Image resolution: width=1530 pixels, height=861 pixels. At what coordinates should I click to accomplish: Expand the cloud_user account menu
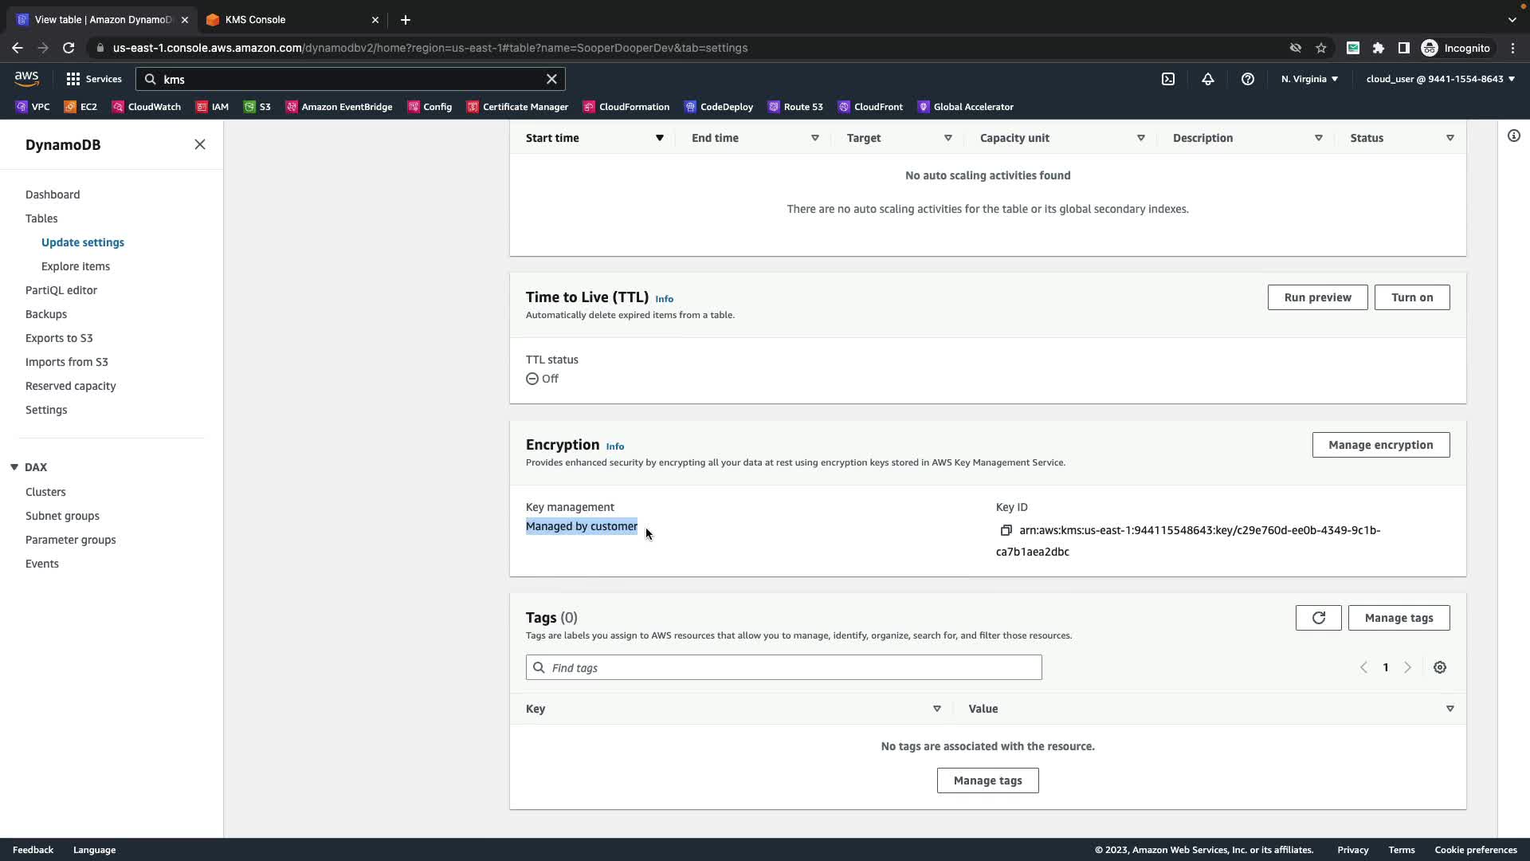click(x=1440, y=79)
